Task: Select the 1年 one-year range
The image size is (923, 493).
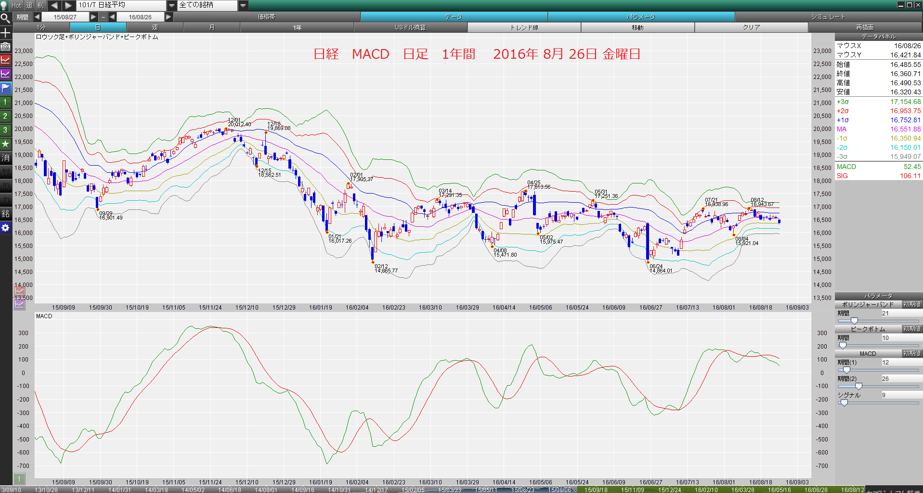Action: click(x=297, y=27)
